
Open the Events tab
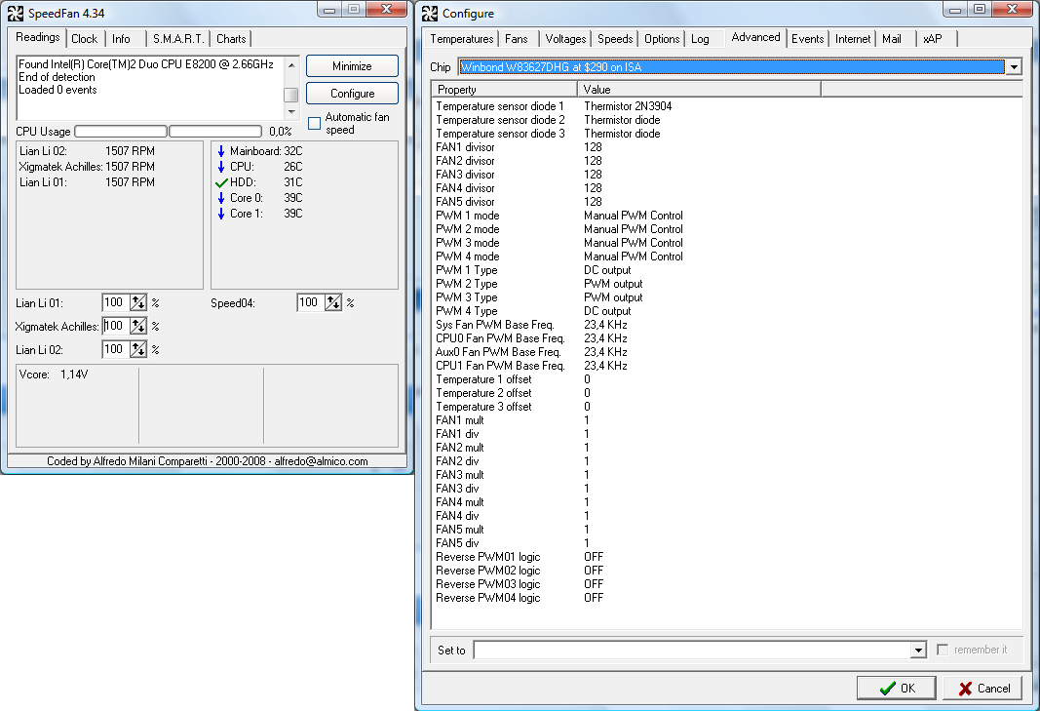807,39
